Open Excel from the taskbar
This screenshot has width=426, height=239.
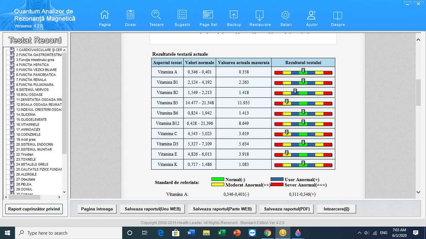[222, 233]
